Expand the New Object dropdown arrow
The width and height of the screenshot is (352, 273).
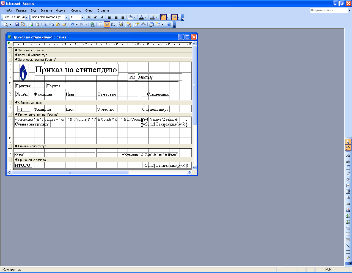point(162,24)
